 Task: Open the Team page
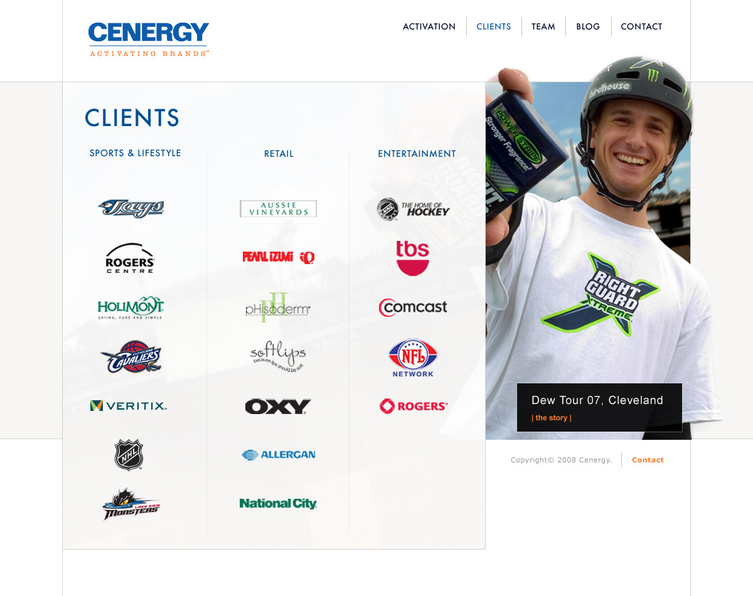point(543,26)
